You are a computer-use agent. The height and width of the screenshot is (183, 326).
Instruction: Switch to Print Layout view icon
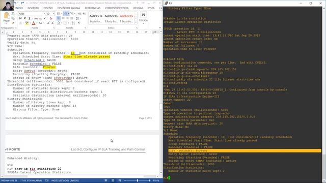click(113, 181)
